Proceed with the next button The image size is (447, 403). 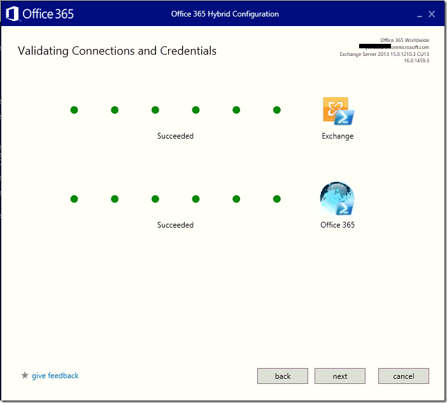[340, 376]
